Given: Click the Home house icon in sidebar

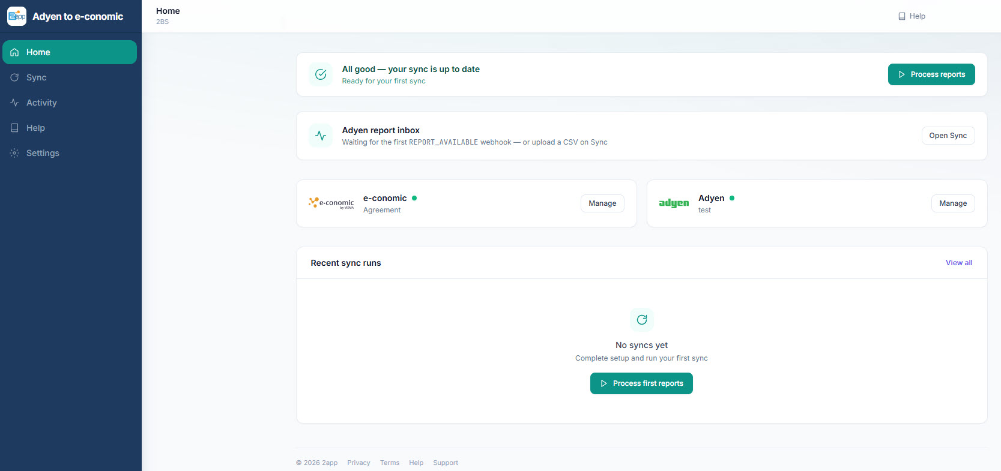Looking at the screenshot, I should click(14, 52).
